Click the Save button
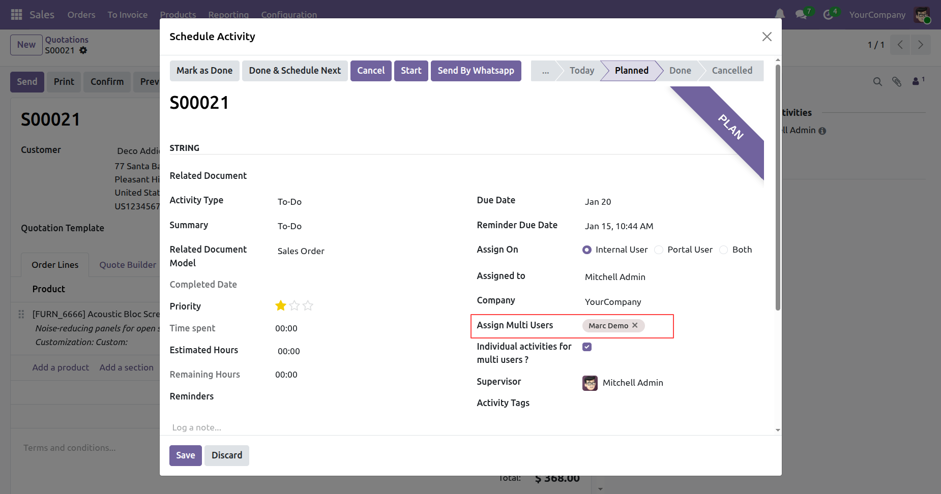Image resolution: width=941 pixels, height=494 pixels. [186, 455]
